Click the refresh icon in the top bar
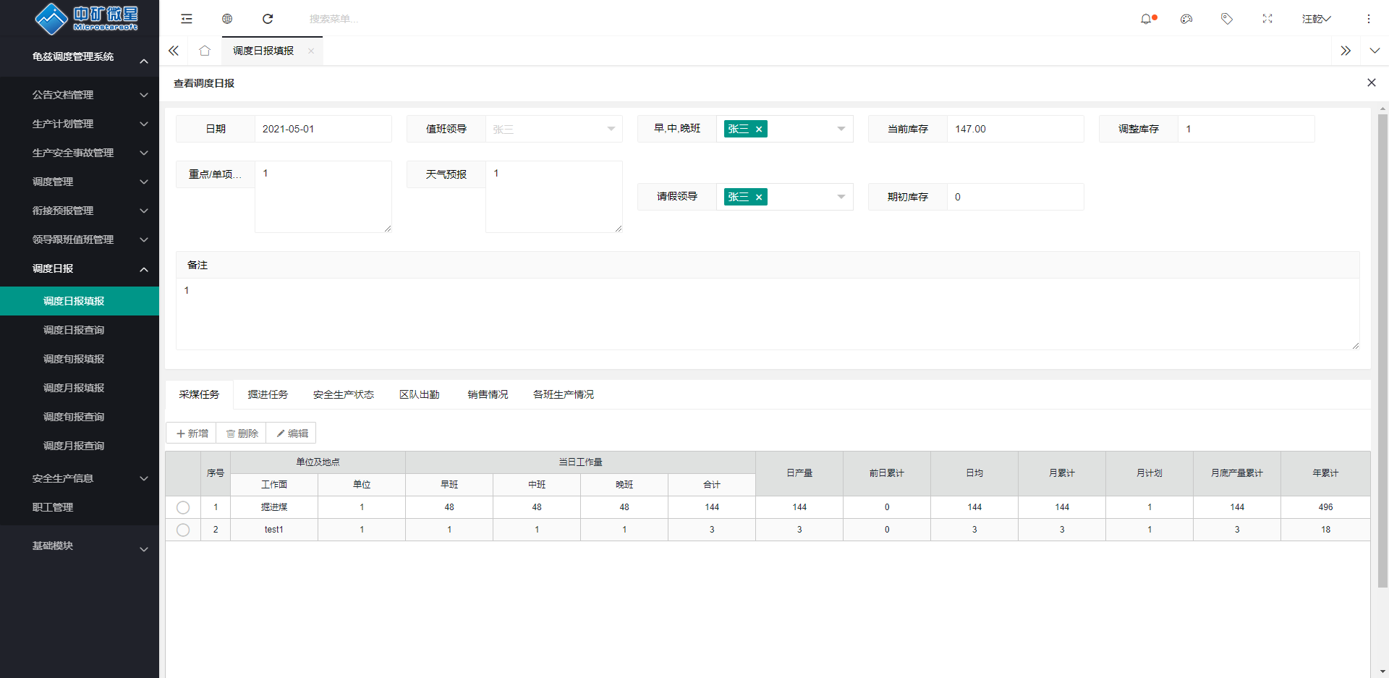 tap(268, 19)
